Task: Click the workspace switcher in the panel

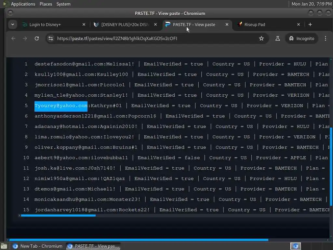Action: [296, 246]
